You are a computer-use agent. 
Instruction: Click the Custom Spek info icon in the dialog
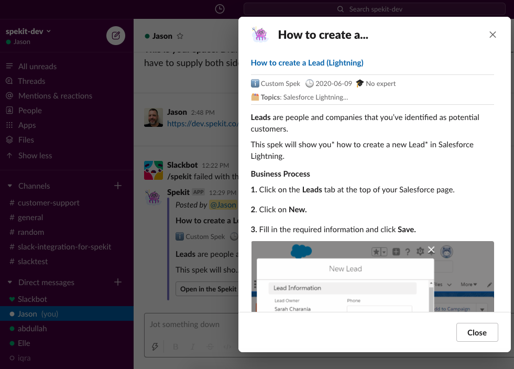[255, 83]
